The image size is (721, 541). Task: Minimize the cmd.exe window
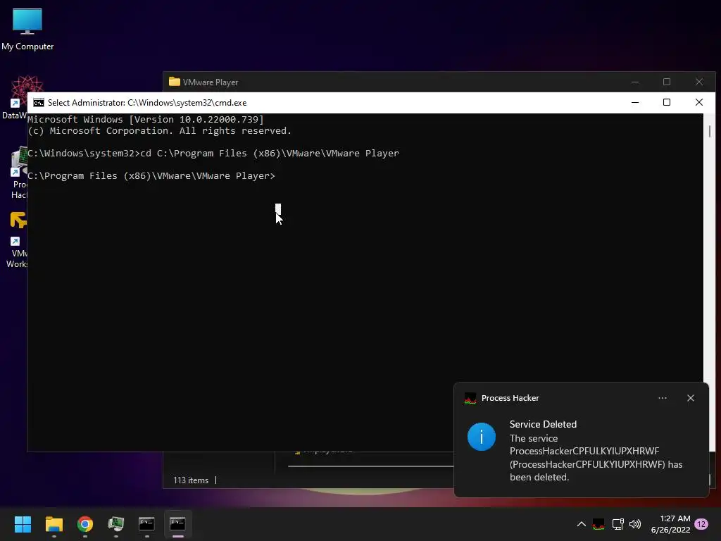click(x=635, y=102)
